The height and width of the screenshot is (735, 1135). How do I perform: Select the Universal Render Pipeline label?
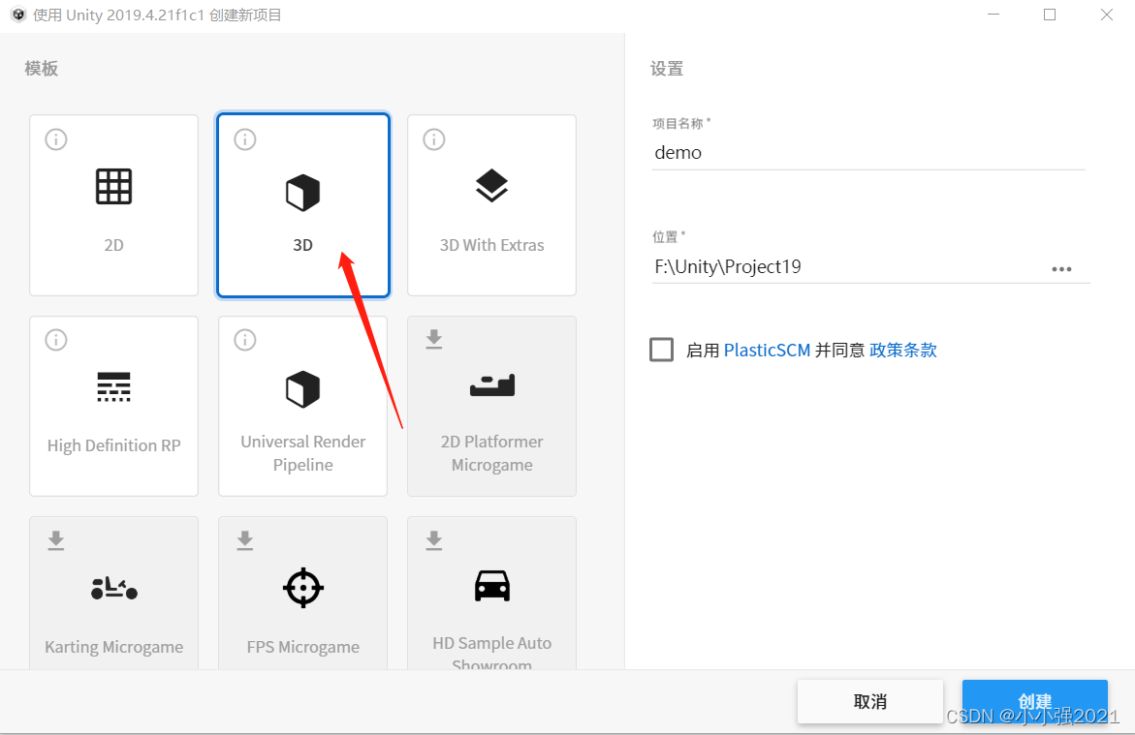(x=302, y=453)
